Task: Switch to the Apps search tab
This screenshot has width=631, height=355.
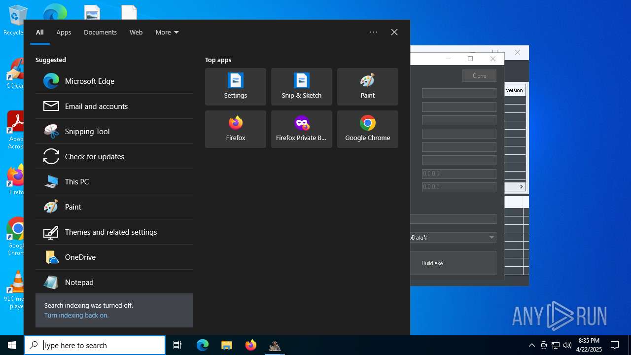Action: click(x=64, y=32)
